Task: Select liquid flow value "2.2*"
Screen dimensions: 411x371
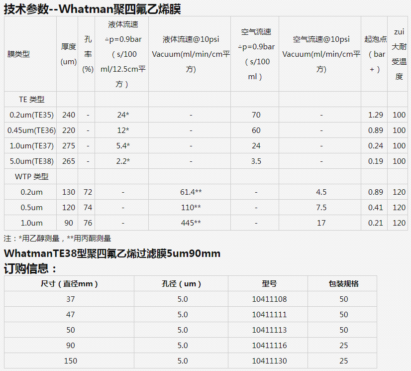Action: (123, 161)
